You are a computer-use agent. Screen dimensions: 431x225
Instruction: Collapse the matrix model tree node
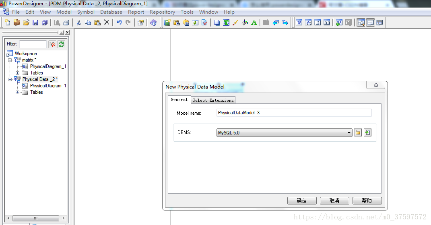(10, 60)
